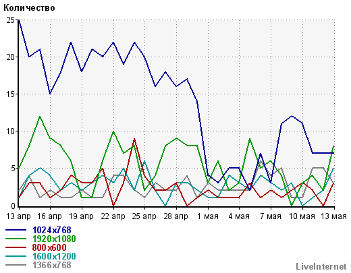This screenshot has height=273, width=351.
Task: Select the 800x600 legend entry
Action: [x=49, y=247]
